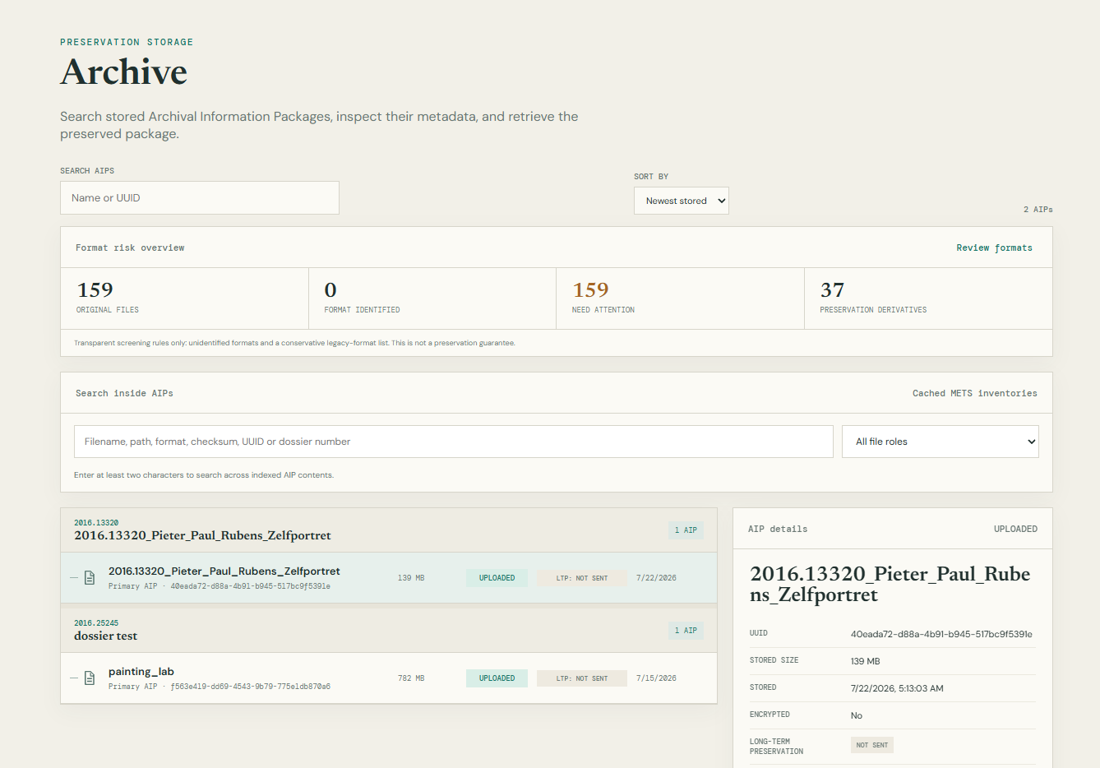The height and width of the screenshot is (768, 1100).
Task: Click the 139 MB stored size value in details
Action: [865, 661]
